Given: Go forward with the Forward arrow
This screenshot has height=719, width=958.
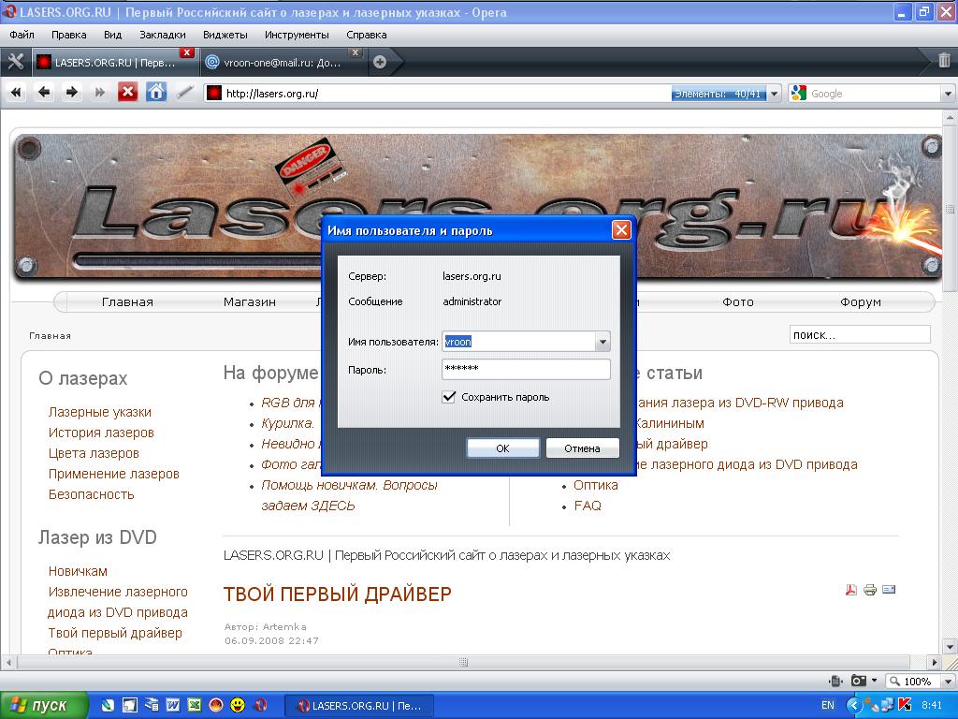Looking at the screenshot, I should pos(71,93).
